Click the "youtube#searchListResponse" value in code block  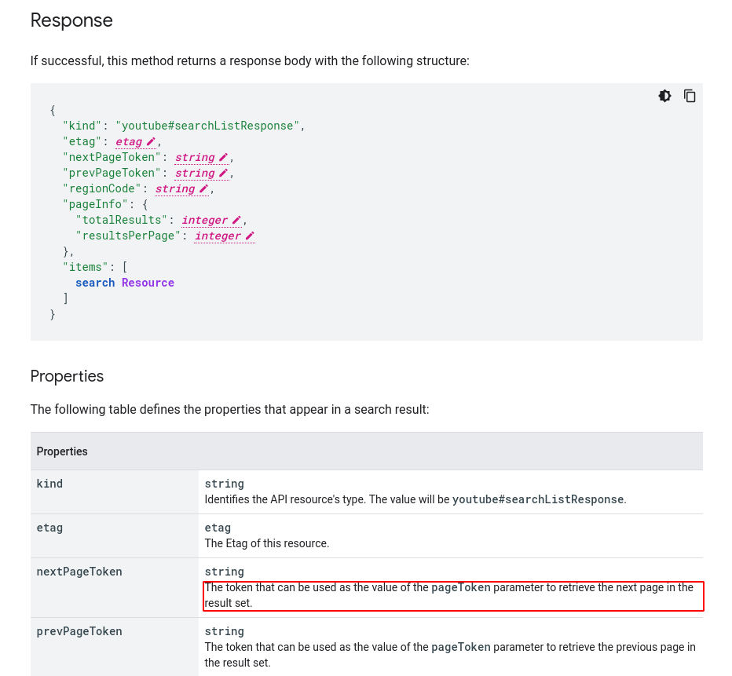point(208,126)
